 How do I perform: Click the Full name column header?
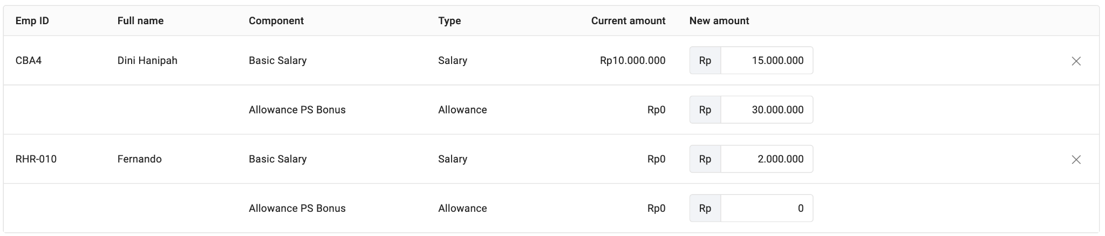point(140,21)
